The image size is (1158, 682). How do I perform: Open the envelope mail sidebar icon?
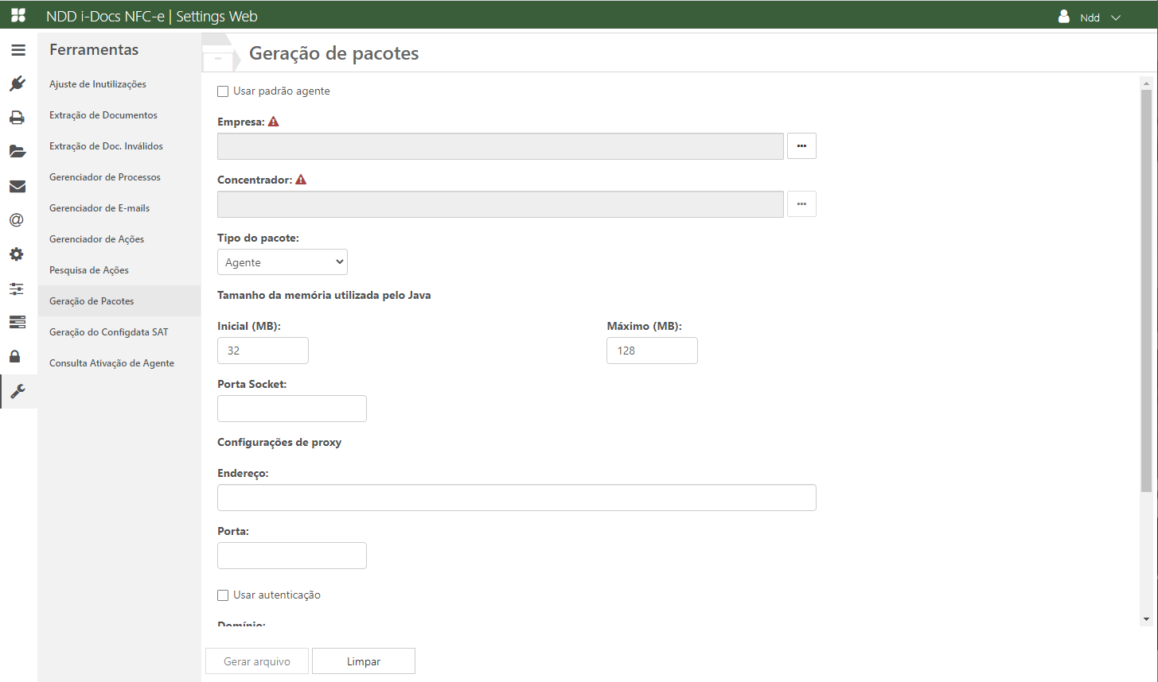tap(18, 186)
